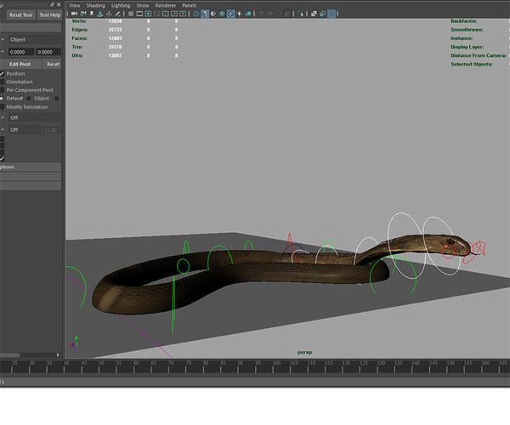Viewport: 510px width, 425px height.
Task: Toggle the Field Chart icon
Action: [x=166, y=14]
